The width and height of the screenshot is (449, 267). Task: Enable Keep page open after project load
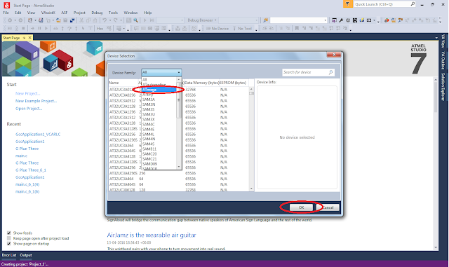coord(9,238)
